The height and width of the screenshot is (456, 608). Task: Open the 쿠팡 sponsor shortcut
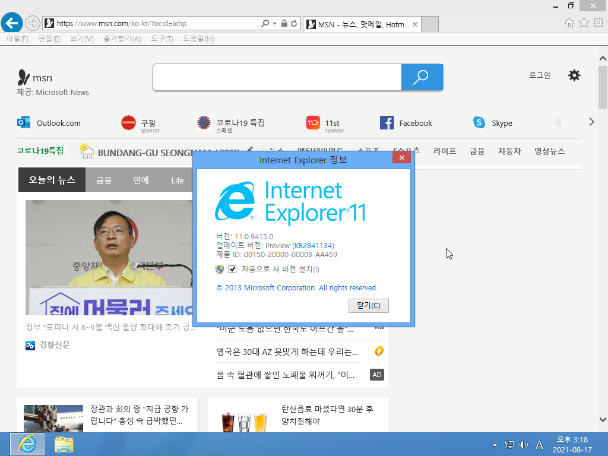point(140,124)
